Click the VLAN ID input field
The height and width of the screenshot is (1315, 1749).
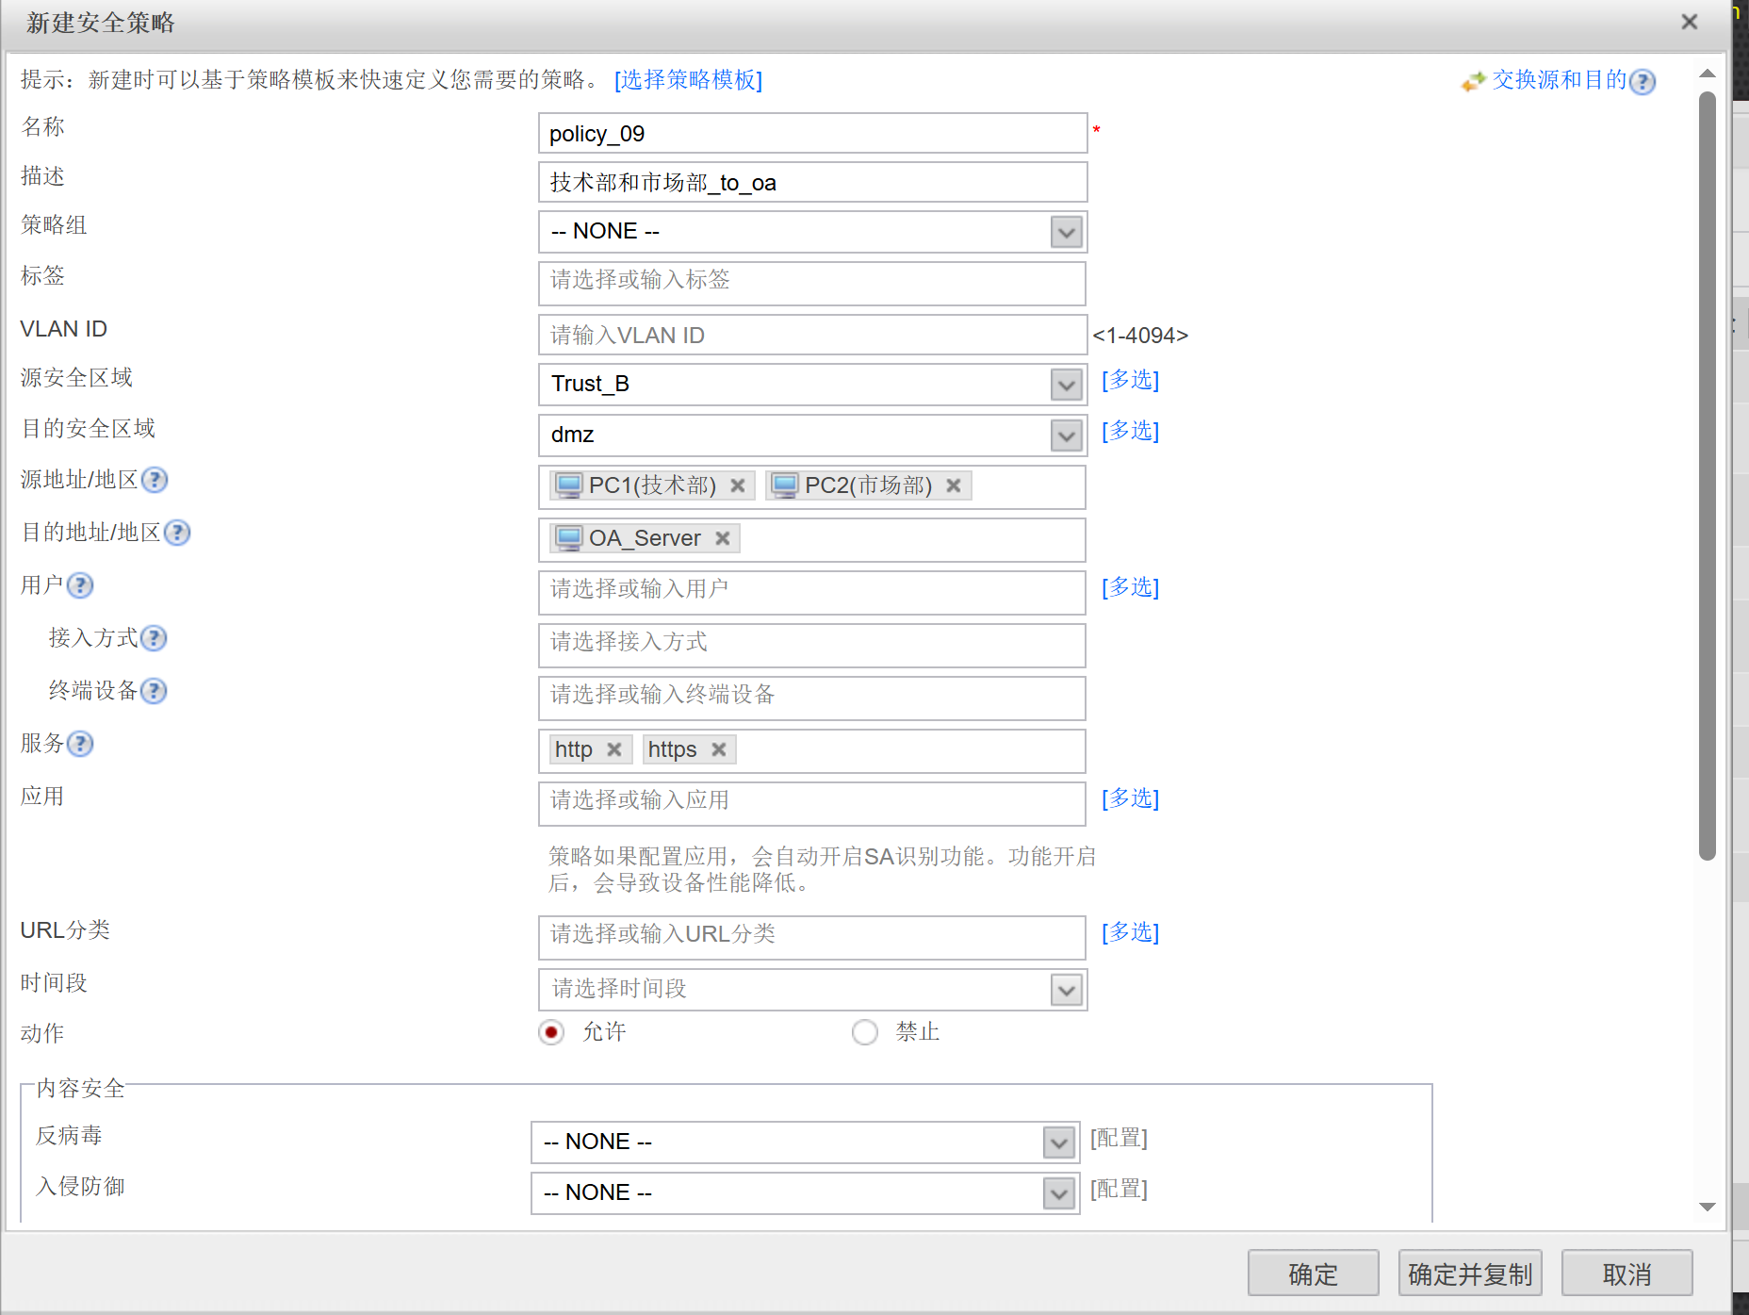pos(812,336)
